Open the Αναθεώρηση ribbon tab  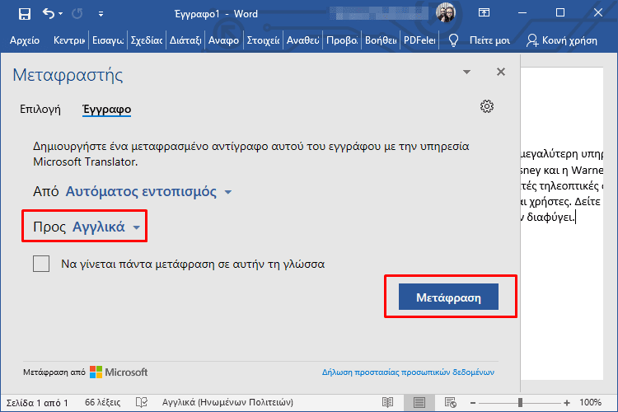point(302,40)
